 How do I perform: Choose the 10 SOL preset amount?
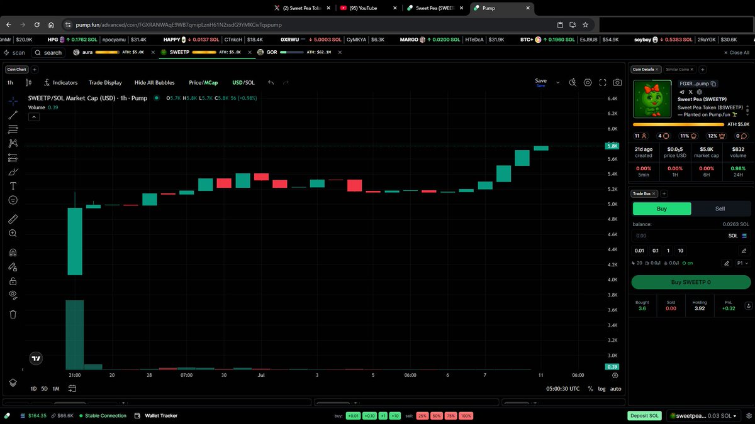(681, 250)
